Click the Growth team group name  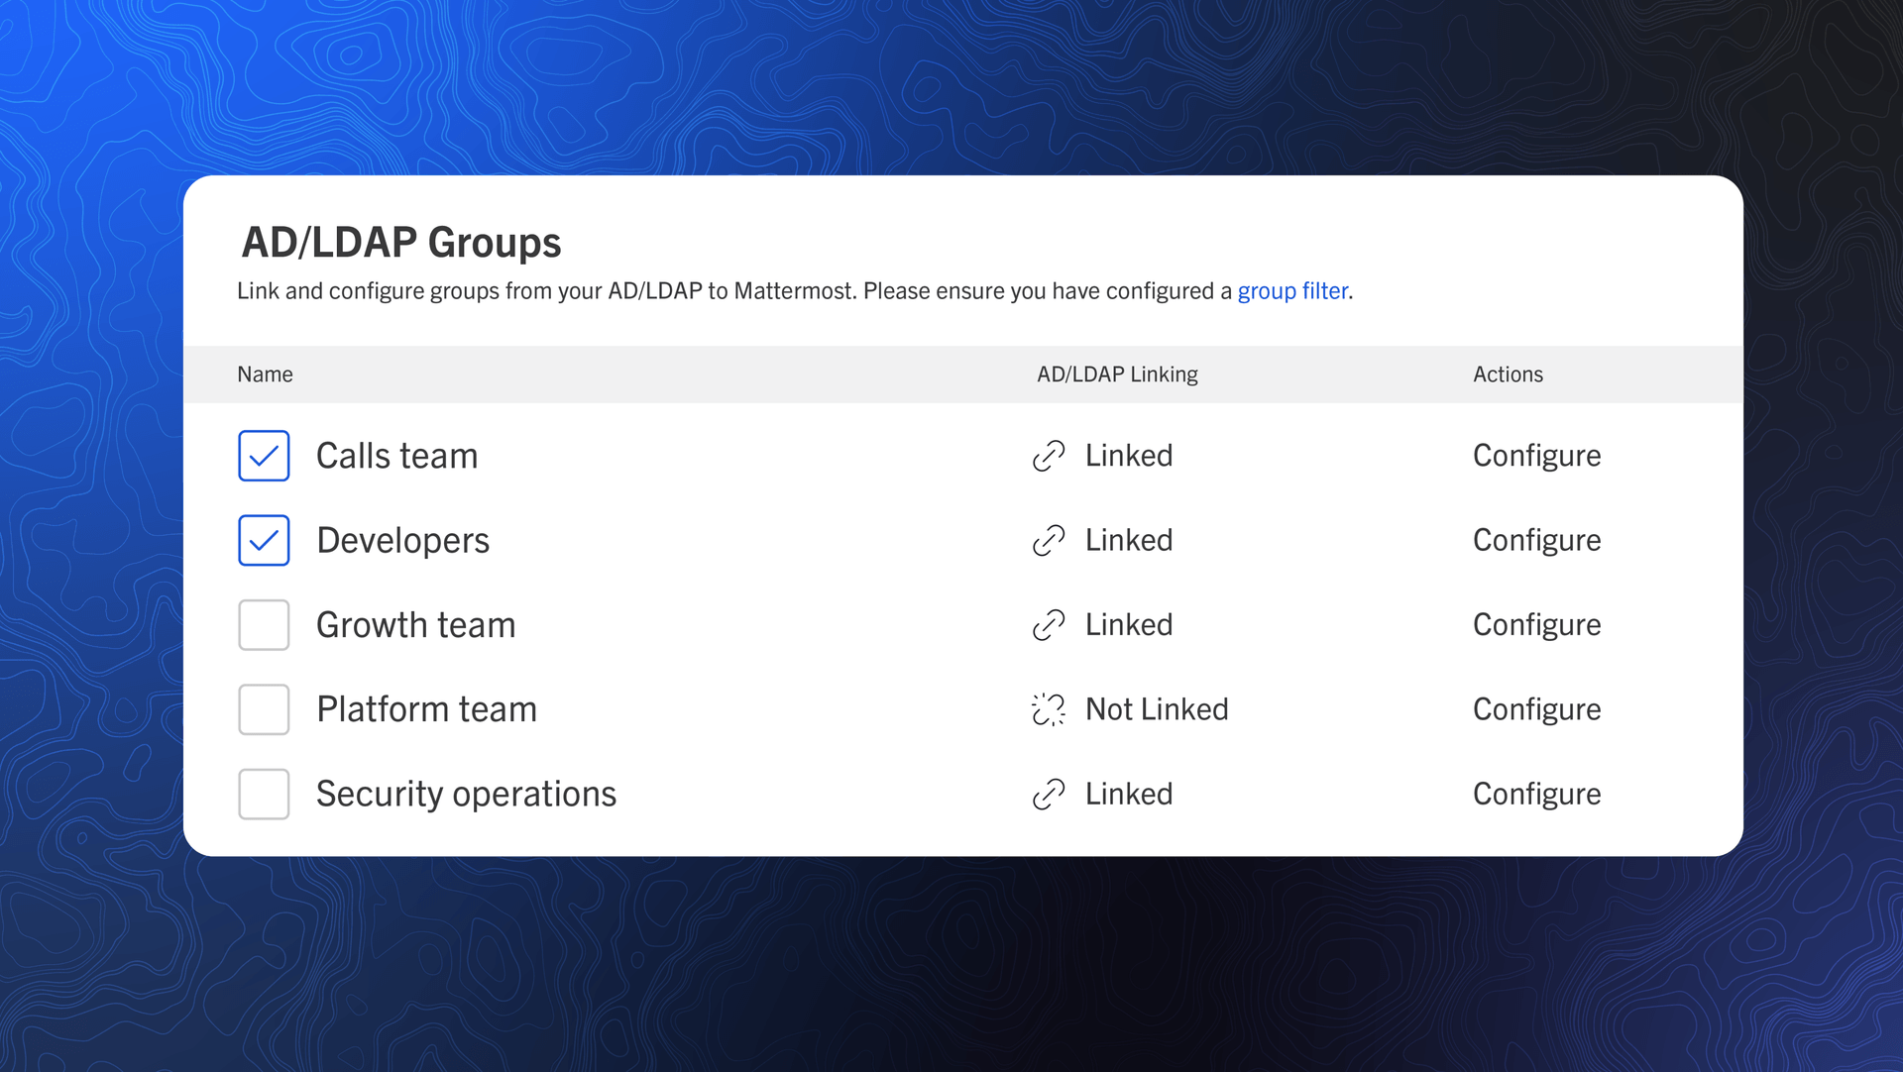[415, 625]
